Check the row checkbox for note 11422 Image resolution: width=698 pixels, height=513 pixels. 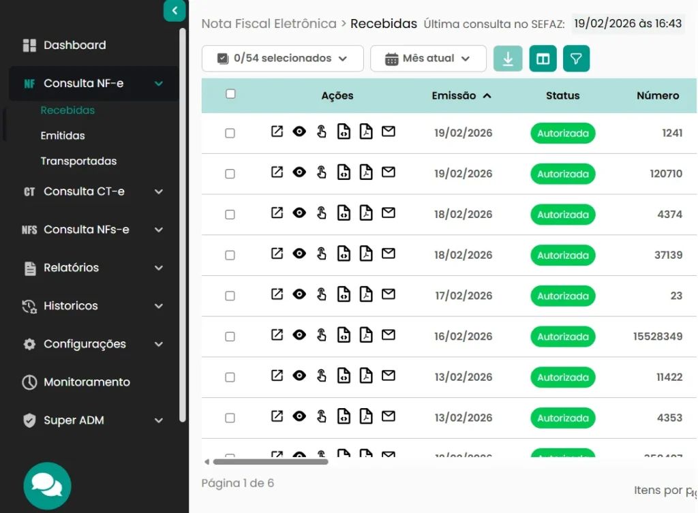coord(230,377)
